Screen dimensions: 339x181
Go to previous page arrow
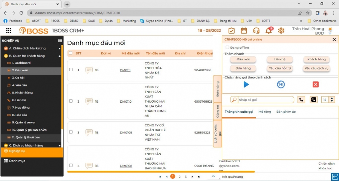point(166,177)
